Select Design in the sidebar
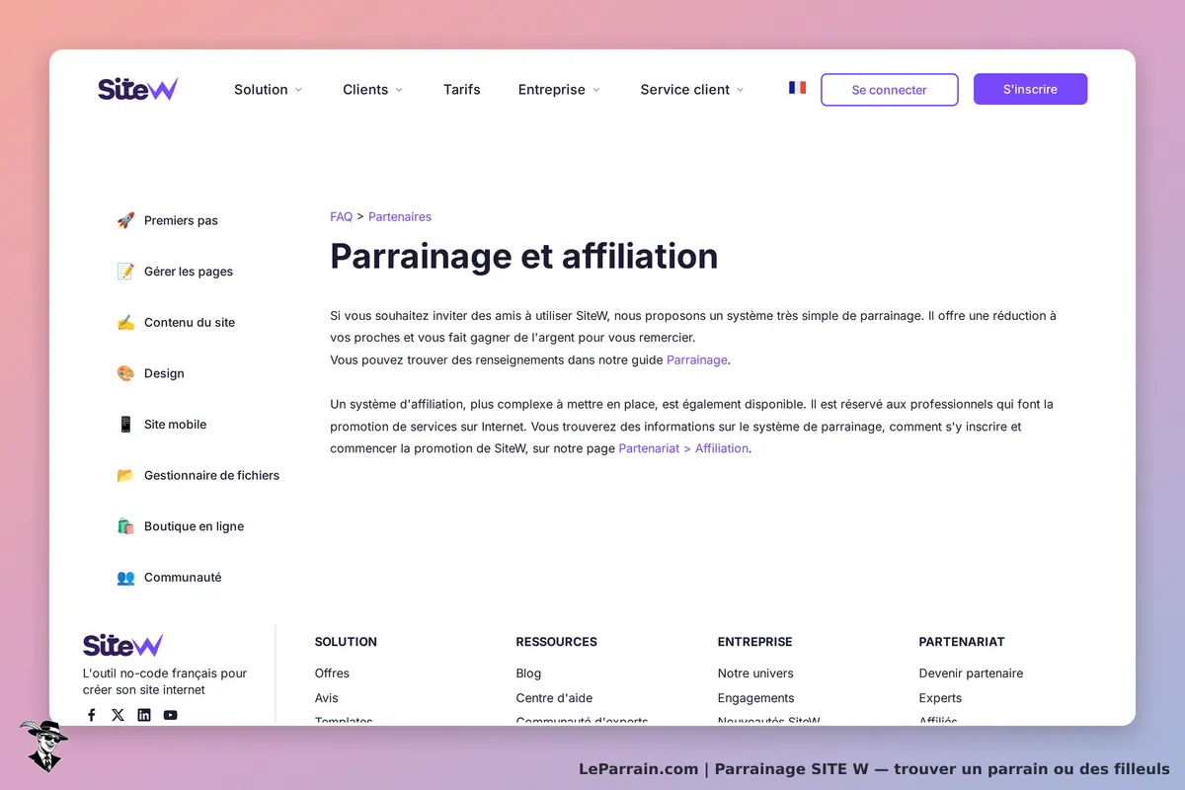 pyautogui.click(x=164, y=373)
